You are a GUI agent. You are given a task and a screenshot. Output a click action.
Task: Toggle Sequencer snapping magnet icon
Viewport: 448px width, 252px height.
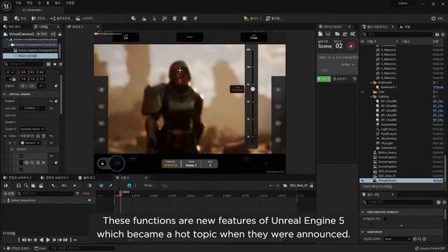click(129, 185)
